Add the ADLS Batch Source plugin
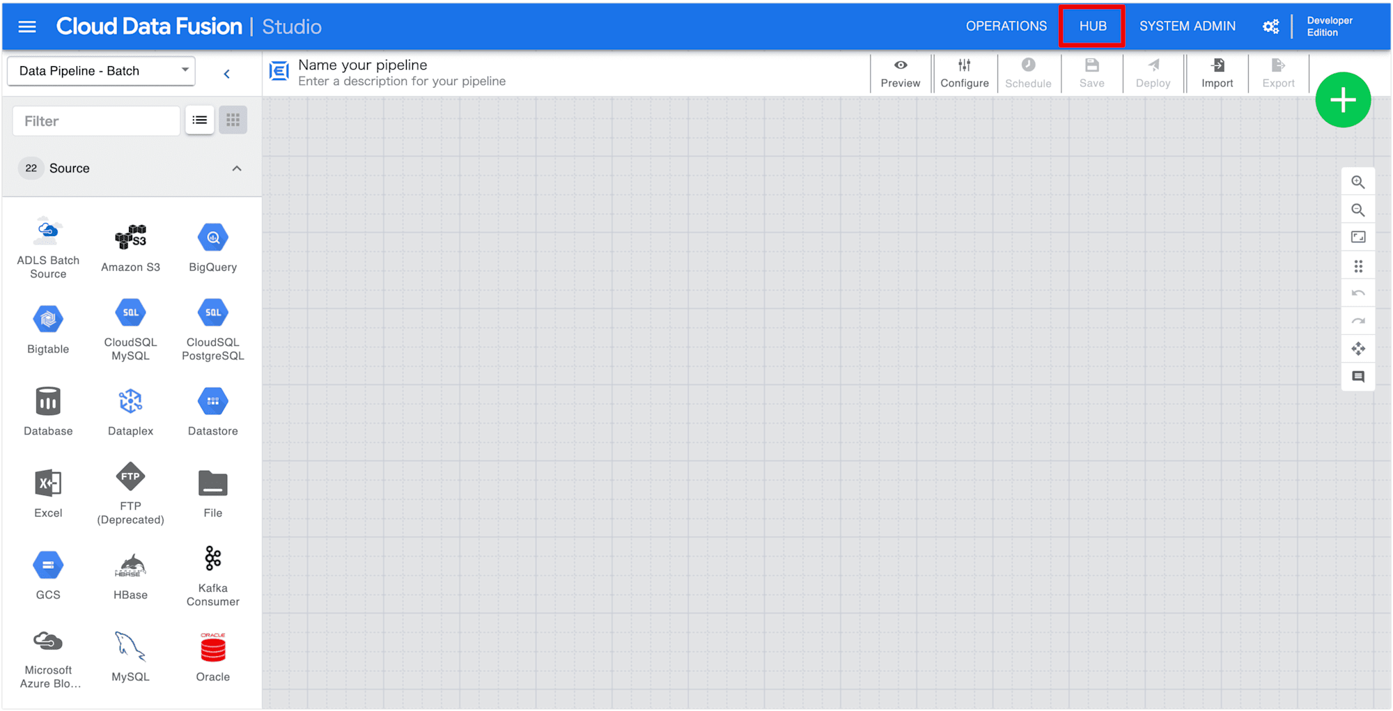This screenshot has width=1393, height=711. [48, 248]
